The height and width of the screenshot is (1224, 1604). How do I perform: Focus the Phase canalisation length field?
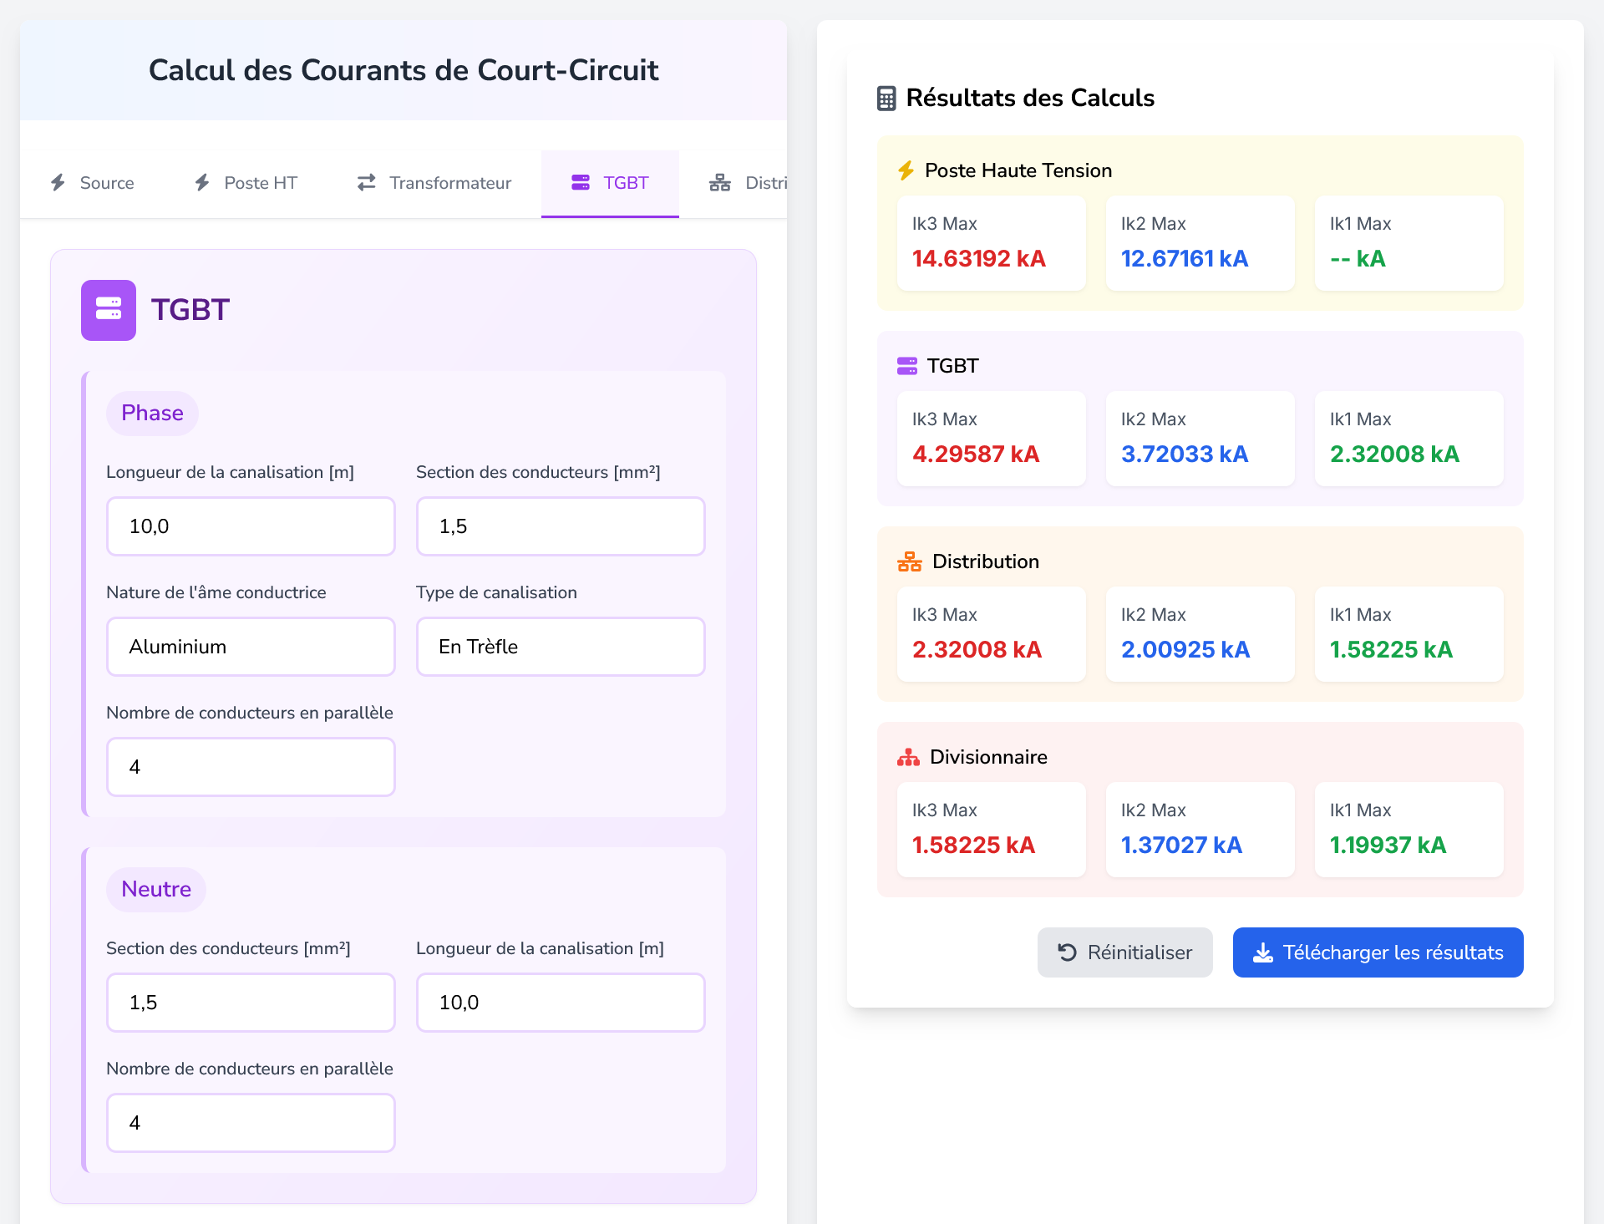(251, 526)
